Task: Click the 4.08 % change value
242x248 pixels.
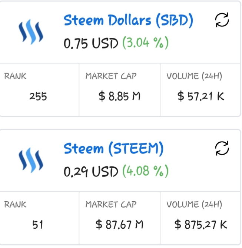Action: [x=146, y=171]
